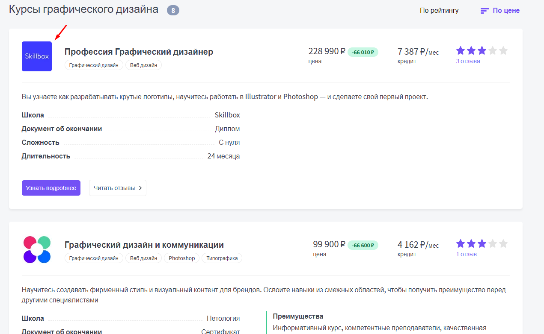Click the Курсы графического дизайна heading
544x334 pixels.
tap(83, 9)
